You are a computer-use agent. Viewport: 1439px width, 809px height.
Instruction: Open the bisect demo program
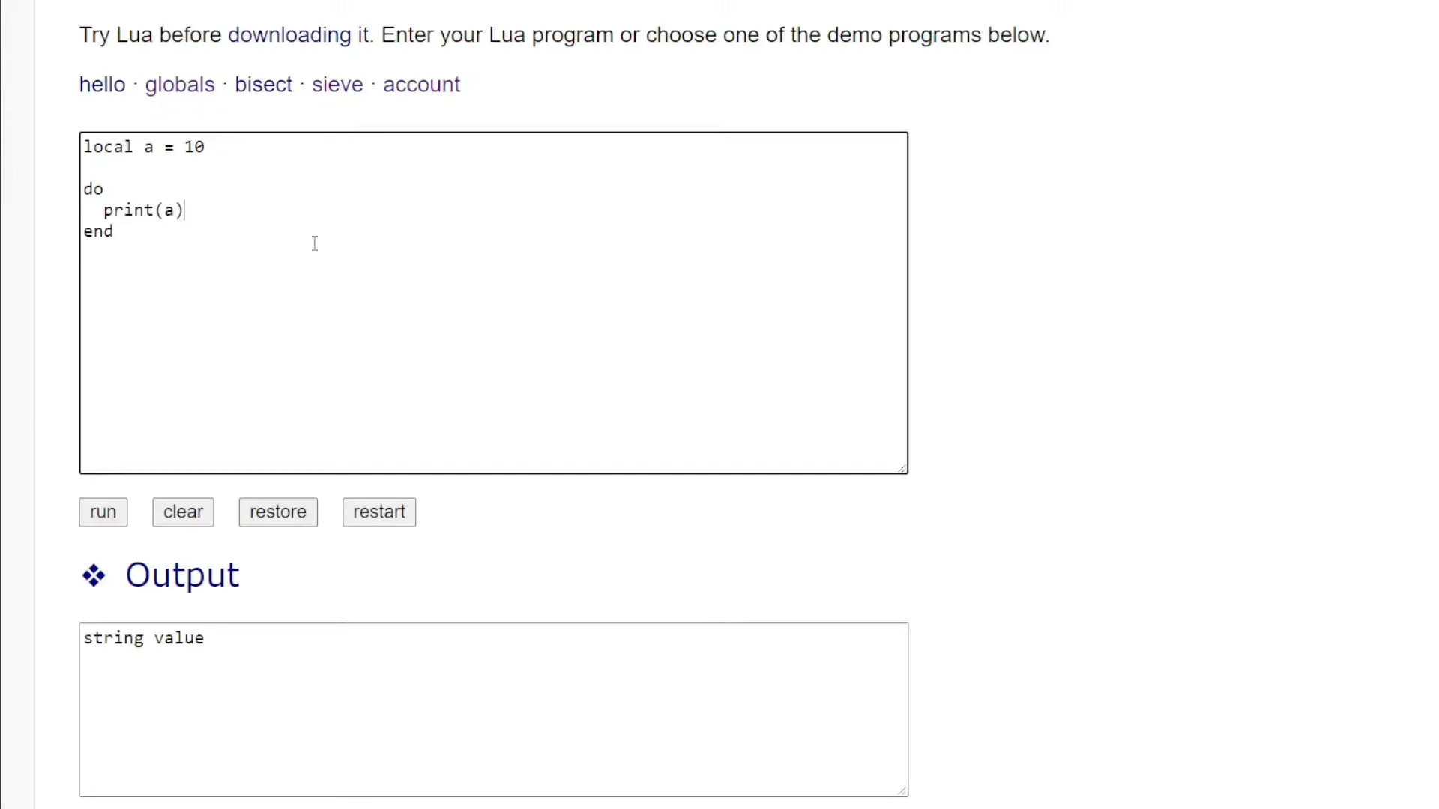[x=263, y=84]
